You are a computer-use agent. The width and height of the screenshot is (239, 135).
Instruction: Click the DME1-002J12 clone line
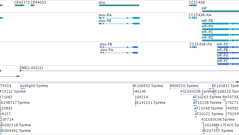point(129,71)
